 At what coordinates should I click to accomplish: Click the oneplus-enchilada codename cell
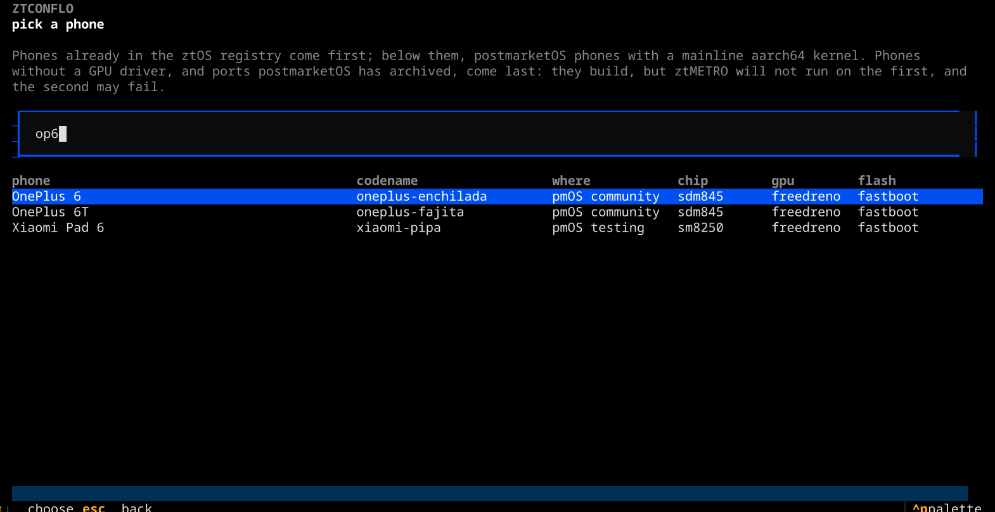tap(421, 196)
